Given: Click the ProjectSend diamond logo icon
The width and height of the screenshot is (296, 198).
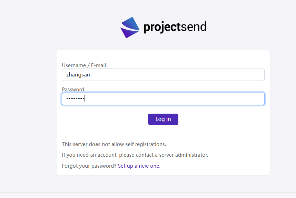Looking at the screenshot, I should 130,28.
